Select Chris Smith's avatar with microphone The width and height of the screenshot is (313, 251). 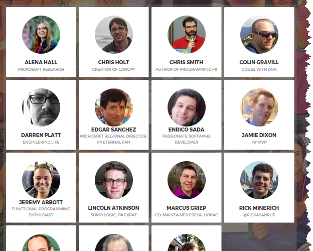[187, 35]
